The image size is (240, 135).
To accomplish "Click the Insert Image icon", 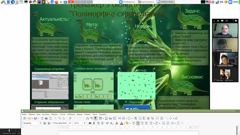I will click(106, 118).
